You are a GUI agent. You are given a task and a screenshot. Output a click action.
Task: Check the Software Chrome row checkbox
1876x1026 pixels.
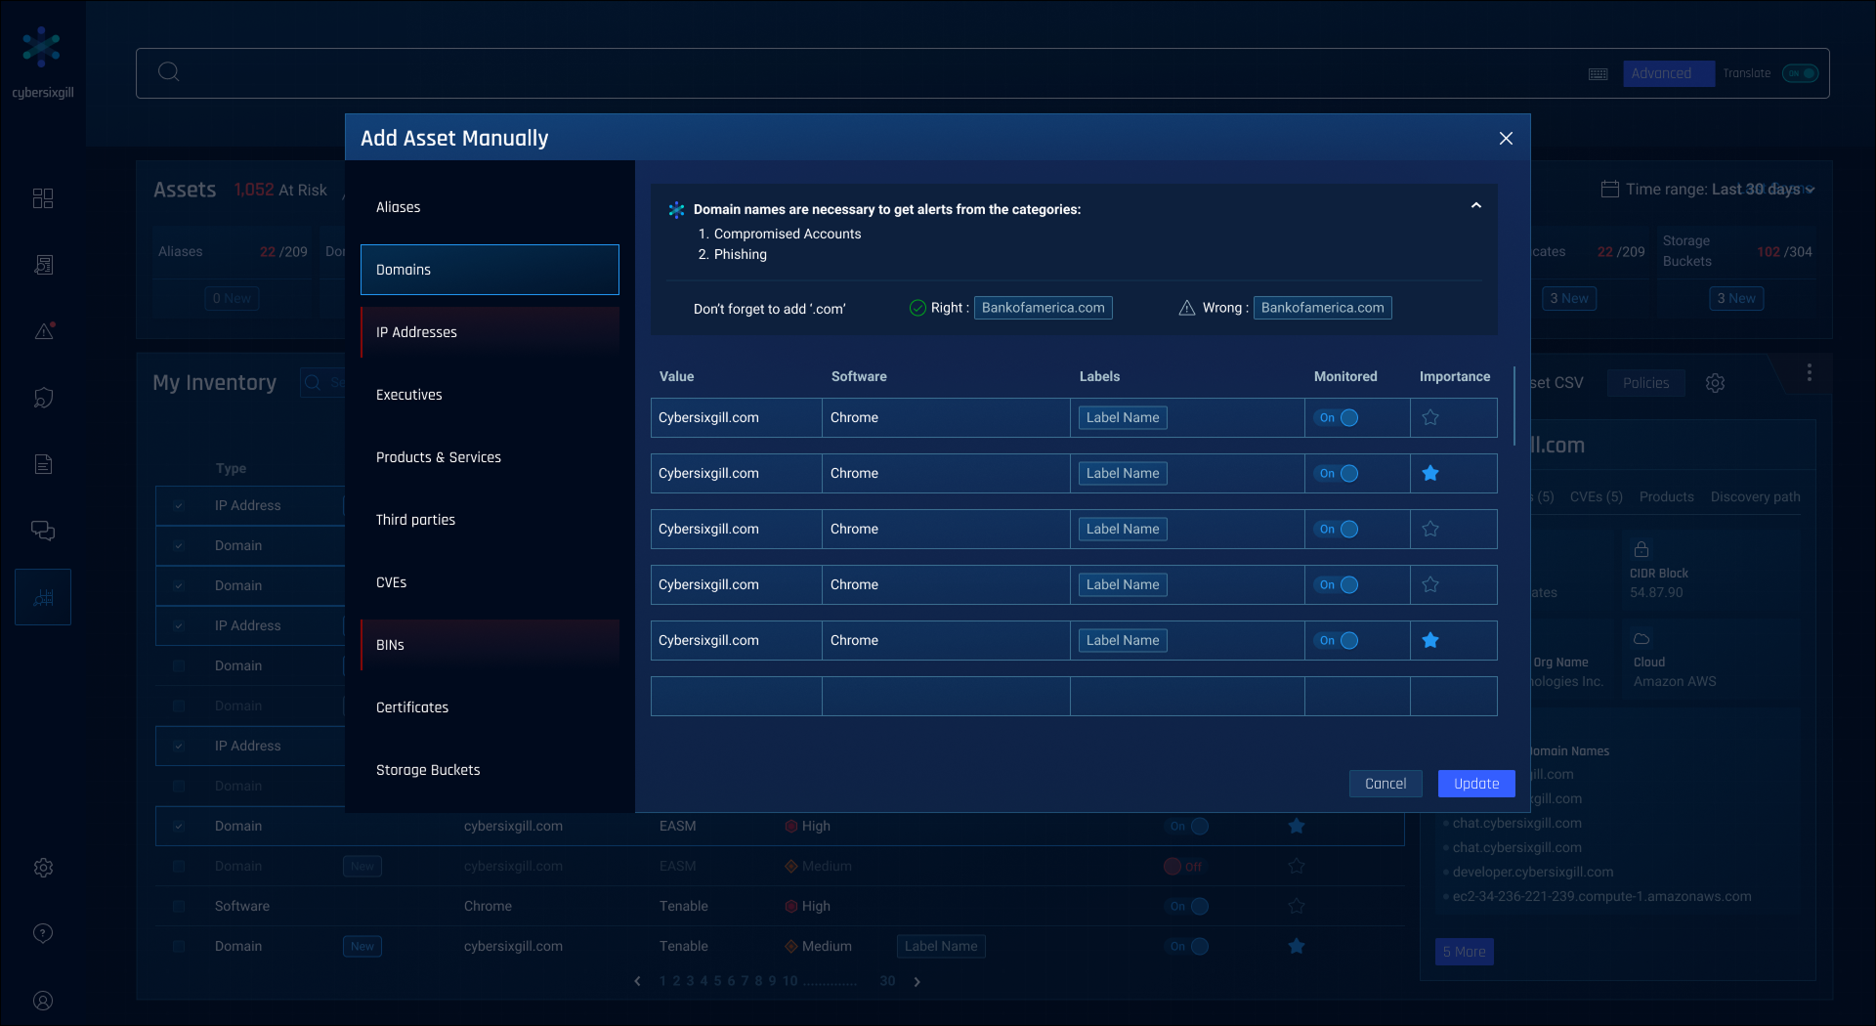(179, 906)
